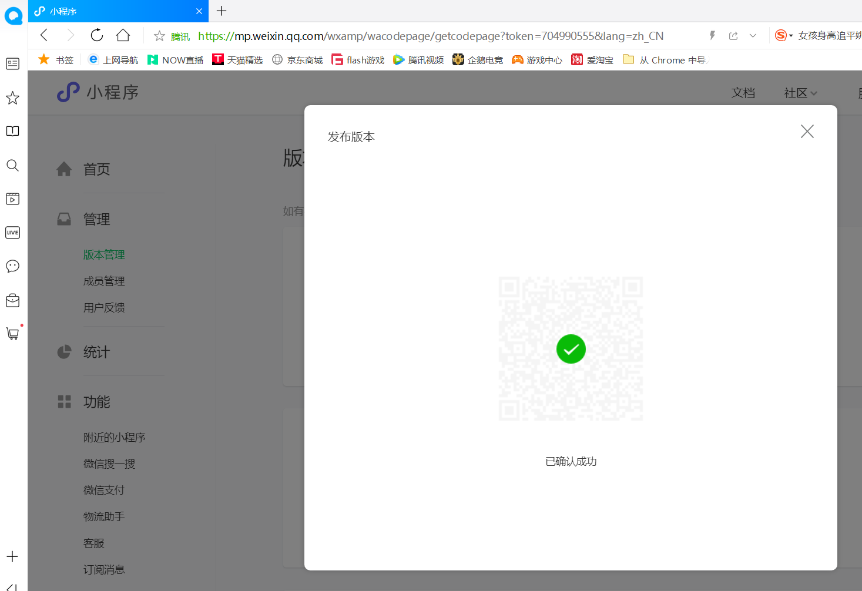
Task: Open the 上网导航 bookmark
Action: (x=113, y=60)
